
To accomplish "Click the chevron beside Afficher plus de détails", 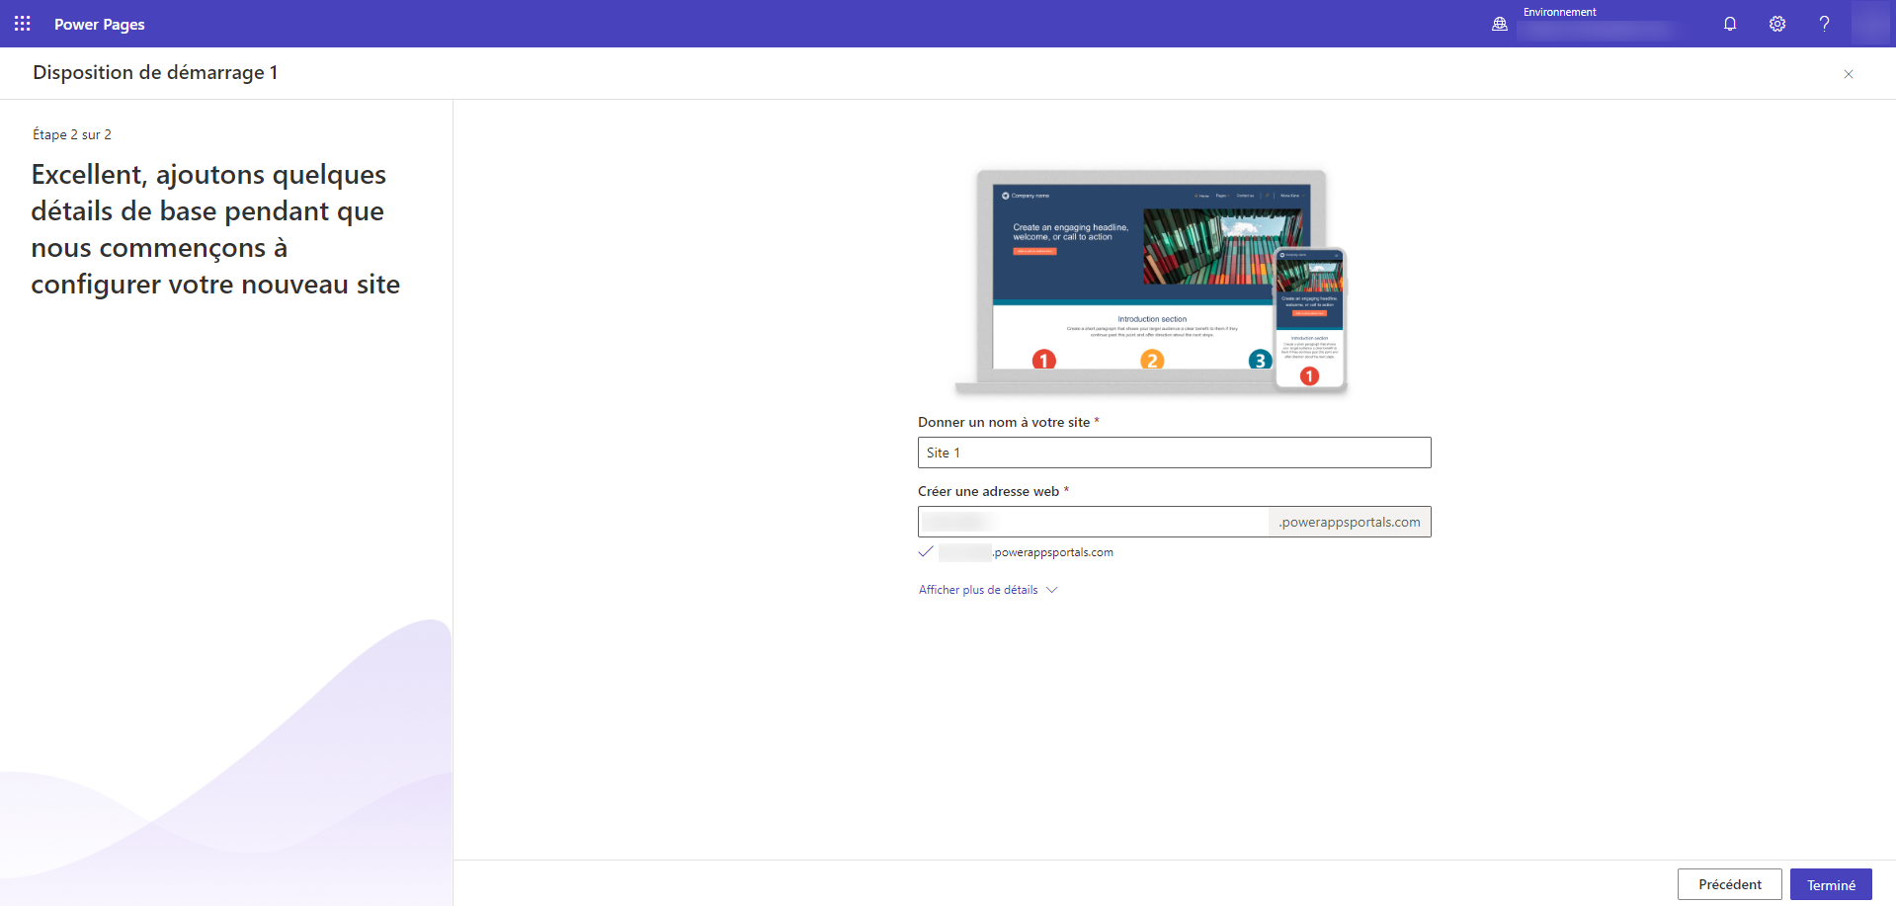I will (1052, 589).
